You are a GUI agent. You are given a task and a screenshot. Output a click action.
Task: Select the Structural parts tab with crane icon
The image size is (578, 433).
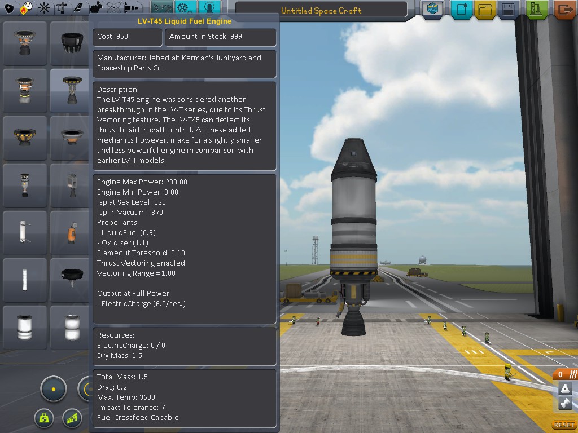[x=61, y=8]
